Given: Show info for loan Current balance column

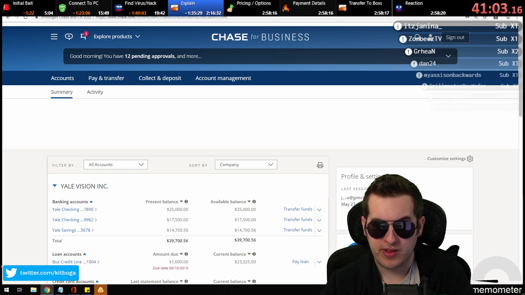Looking at the screenshot, I should pos(254,254).
